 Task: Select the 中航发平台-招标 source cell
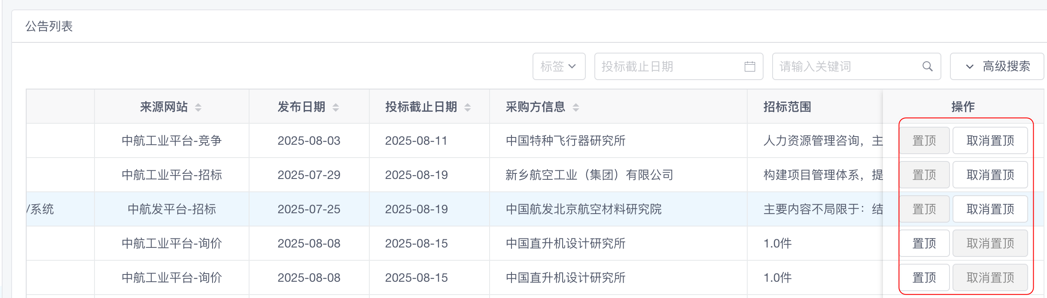(x=172, y=209)
